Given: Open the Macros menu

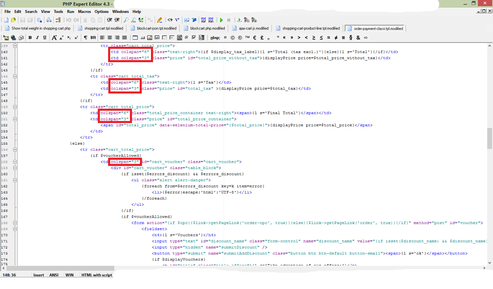Looking at the screenshot, I should pos(84,12).
